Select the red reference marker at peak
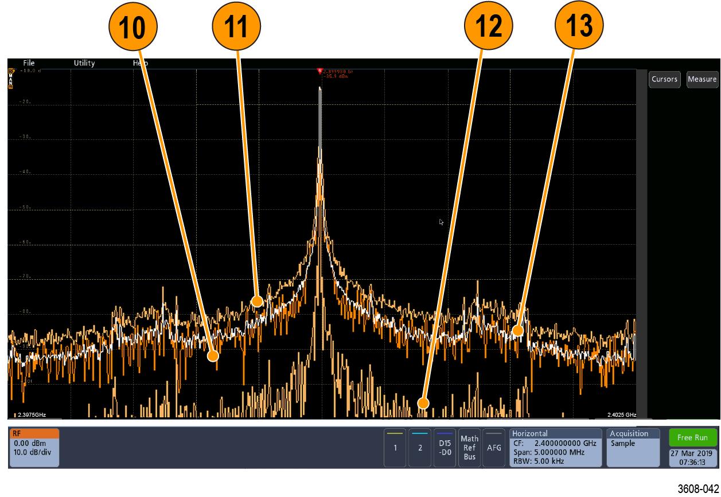 320,72
